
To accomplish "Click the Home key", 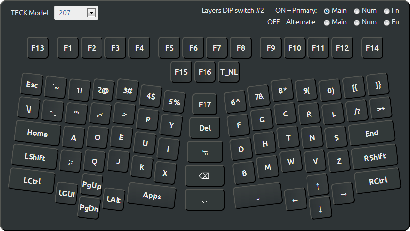I will point(37,133).
